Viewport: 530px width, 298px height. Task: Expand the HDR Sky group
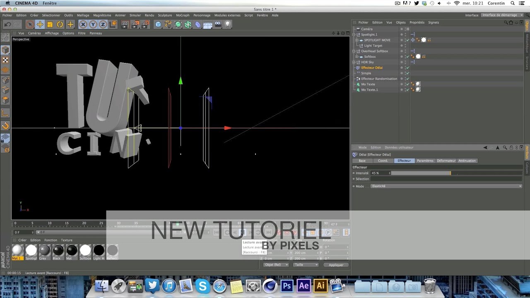(354, 62)
